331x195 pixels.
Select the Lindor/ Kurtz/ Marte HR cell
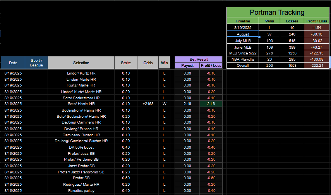pyautogui.click(x=81, y=92)
